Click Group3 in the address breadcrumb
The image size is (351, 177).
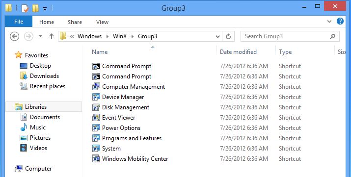[147, 36]
